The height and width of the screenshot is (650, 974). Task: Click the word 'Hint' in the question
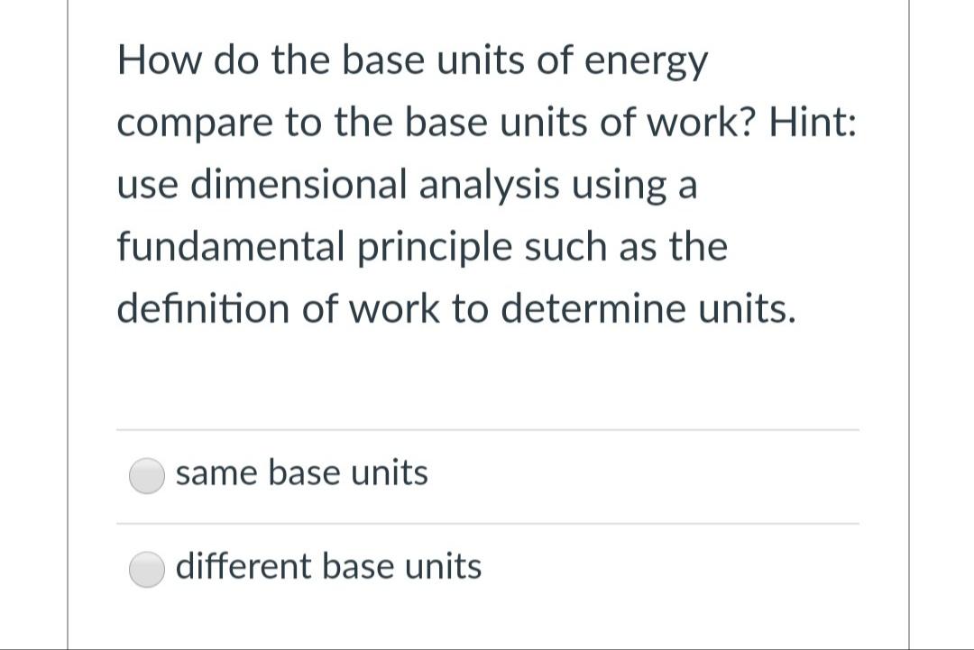[816, 122]
